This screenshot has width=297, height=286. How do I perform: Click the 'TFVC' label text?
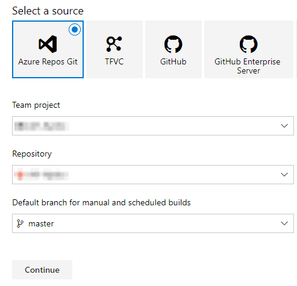point(114,61)
